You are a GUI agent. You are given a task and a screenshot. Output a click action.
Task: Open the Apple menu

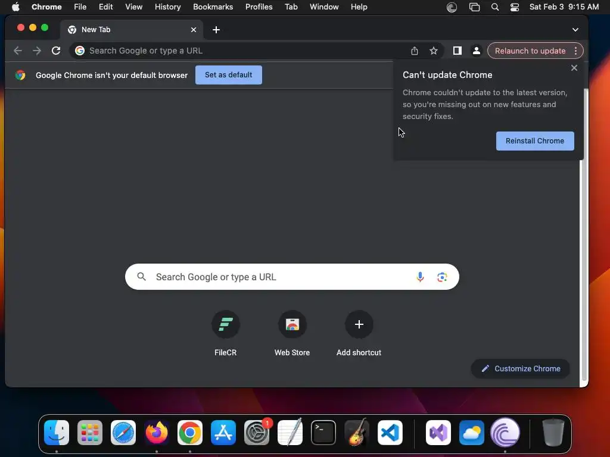(15, 7)
